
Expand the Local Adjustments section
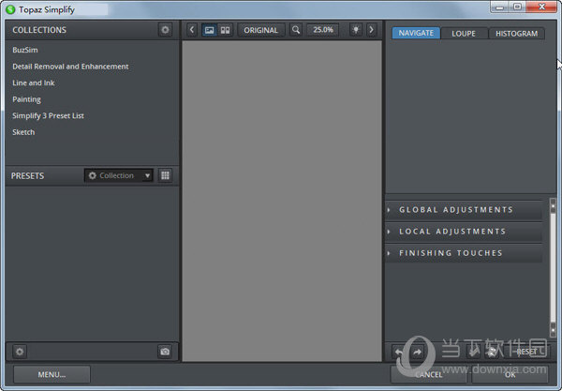pos(464,232)
